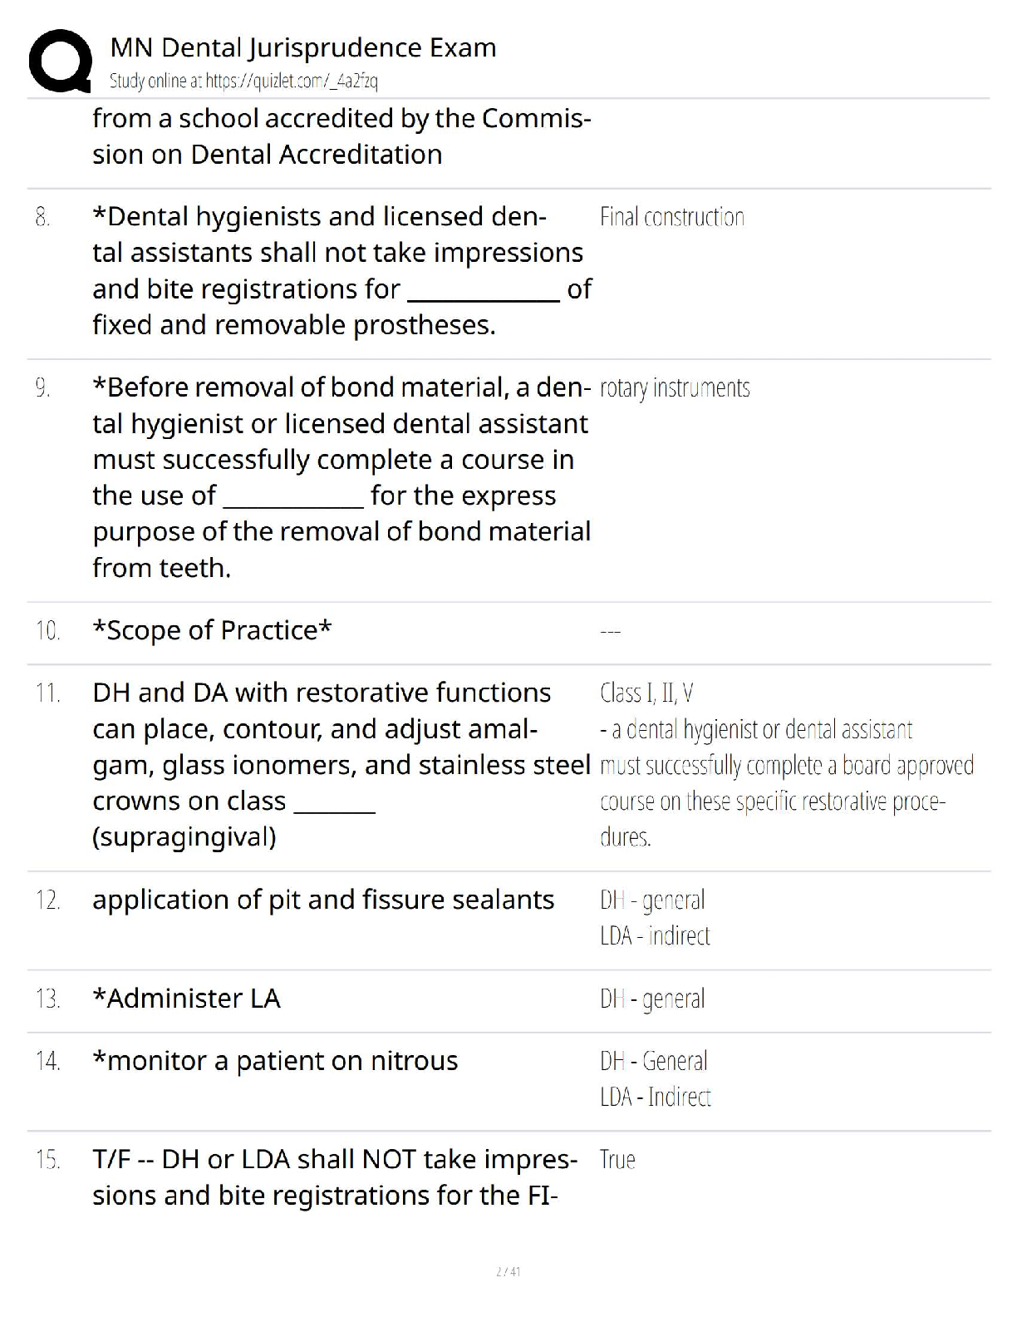Click the 'rotary instruments' answer

point(674,388)
